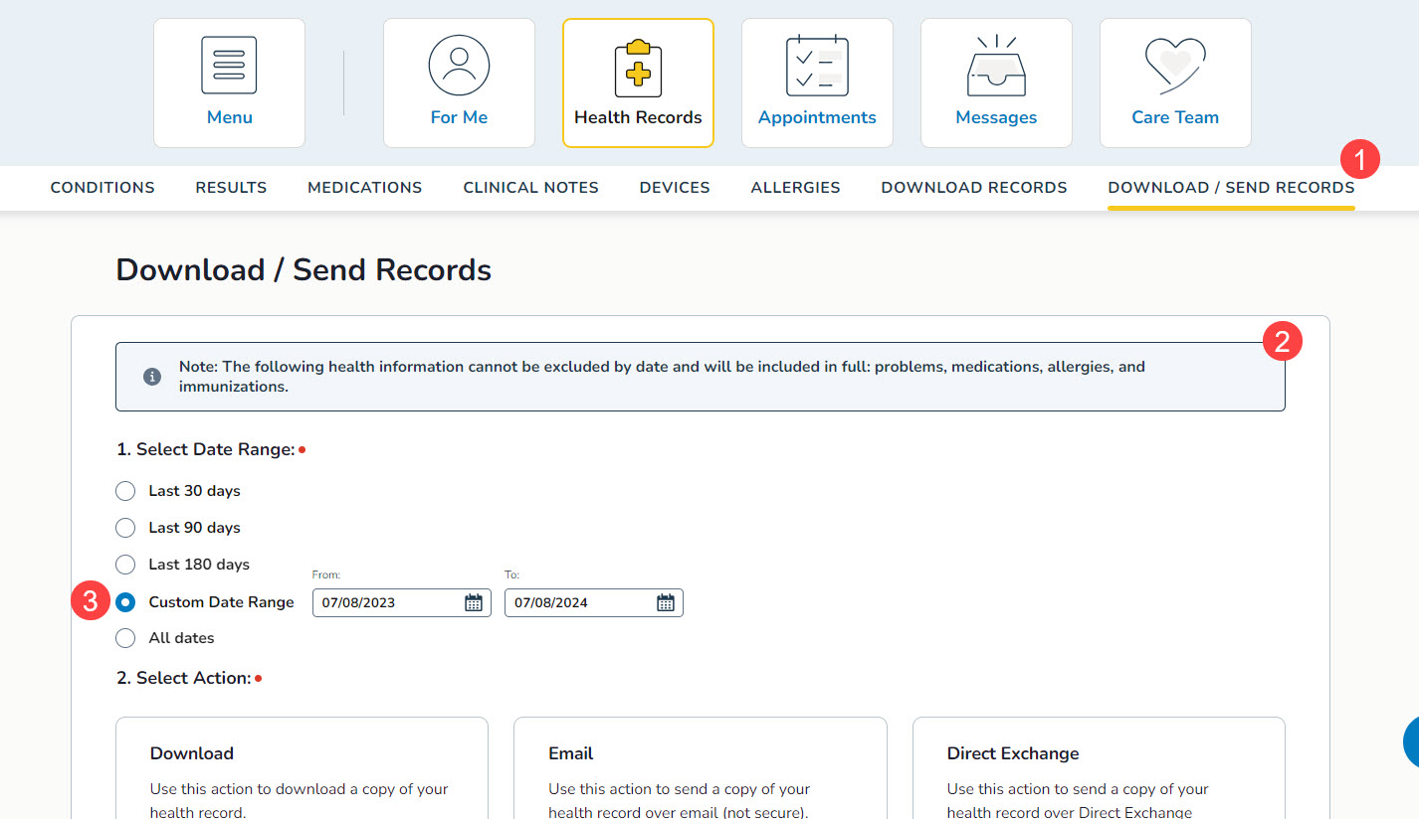The width and height of the screenshot is (1419, 819).
Task: Open the Care Team heart icon
Action: tap(1175, 66)
